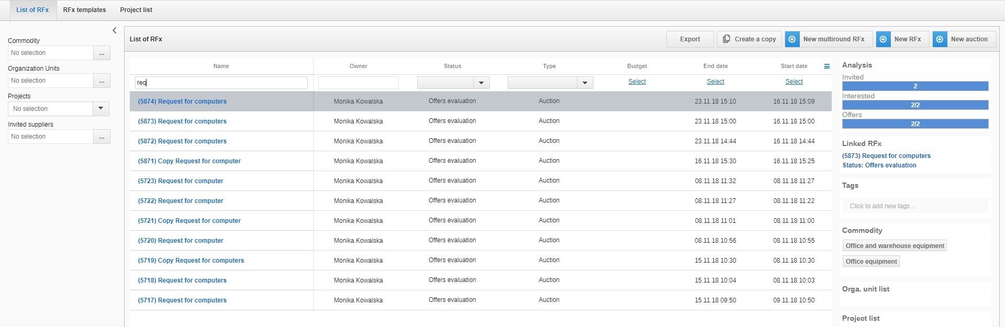This screenshot has height=327, width=1005.
Task: Open Invited suppliers browse button
Action: pos(102,137)
